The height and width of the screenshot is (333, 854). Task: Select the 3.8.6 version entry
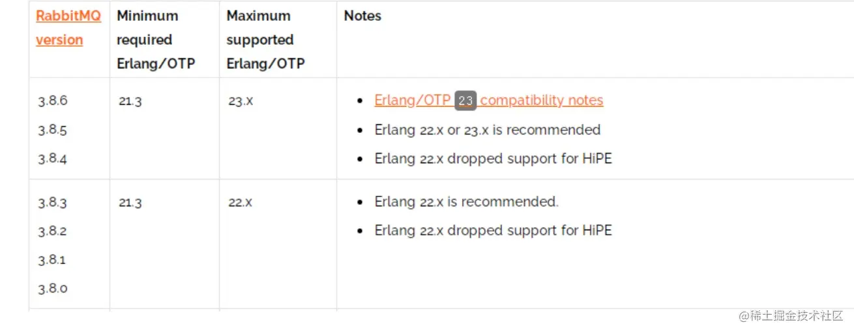click(52, 101)
